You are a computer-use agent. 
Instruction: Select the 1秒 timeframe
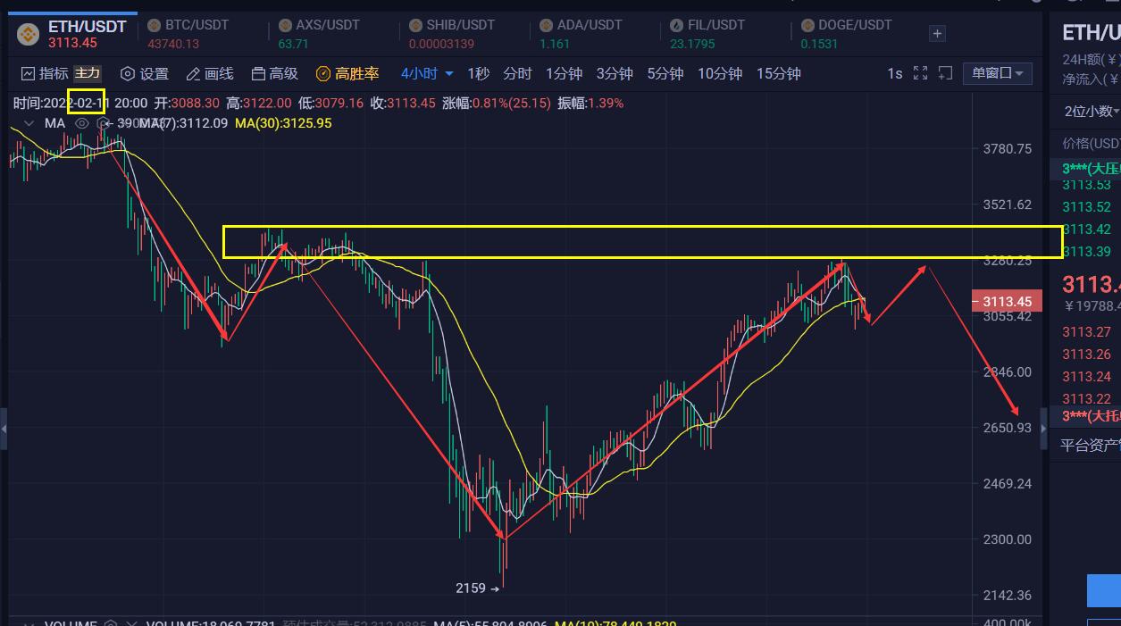479,73
